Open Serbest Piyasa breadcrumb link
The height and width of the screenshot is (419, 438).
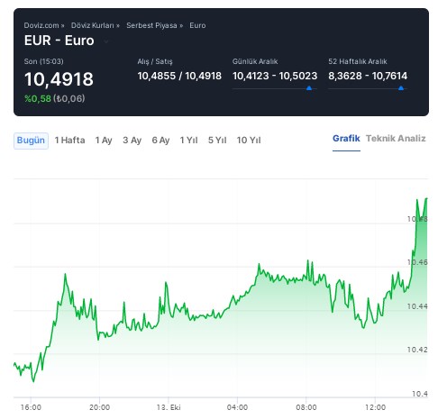(x=151, y=25)
